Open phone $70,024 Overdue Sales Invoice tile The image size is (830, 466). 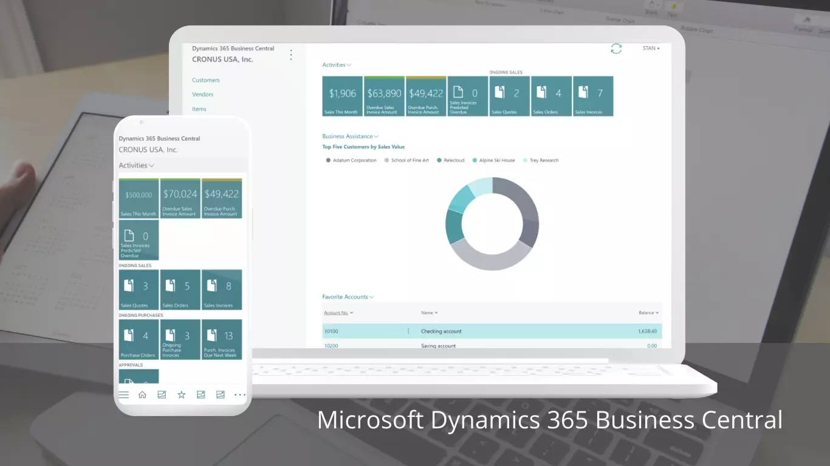(180, 198)
